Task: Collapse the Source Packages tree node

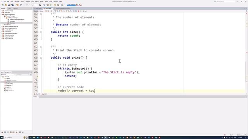Action: [x=3, y=16]
